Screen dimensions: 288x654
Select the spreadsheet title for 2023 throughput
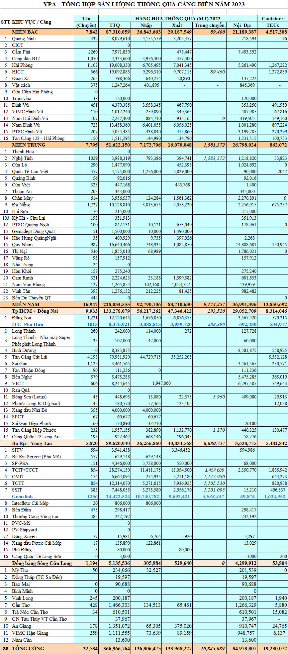coord(144,4)
